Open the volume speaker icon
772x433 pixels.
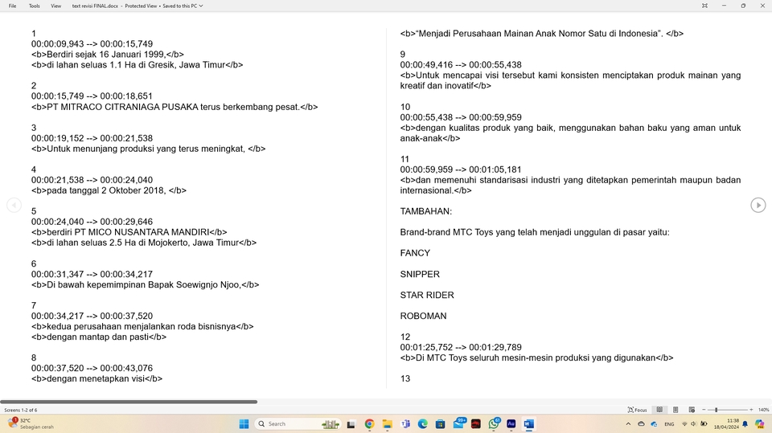pyautogui.click(x=694, y=423)
